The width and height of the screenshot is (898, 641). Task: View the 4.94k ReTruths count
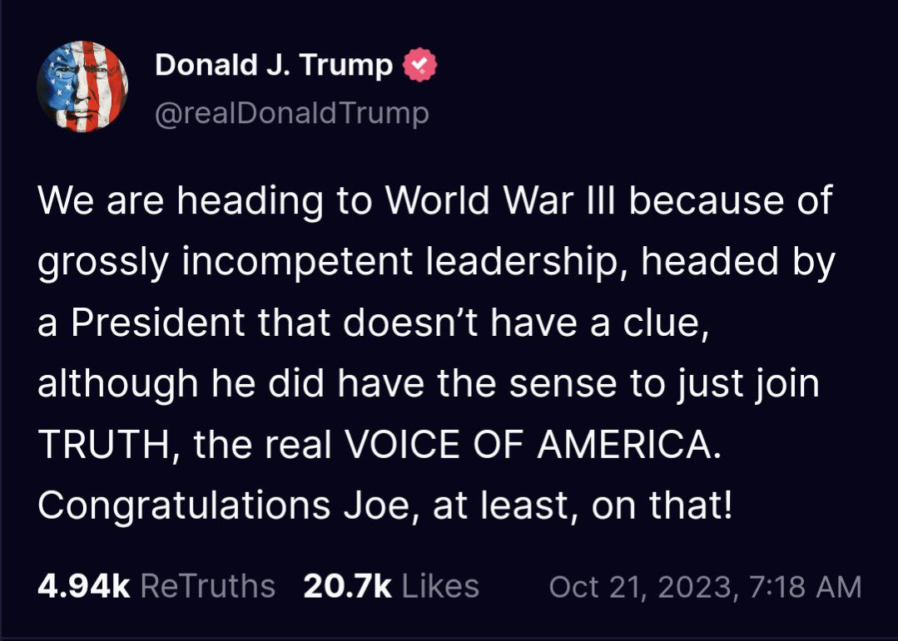click(x=83, y=586)
